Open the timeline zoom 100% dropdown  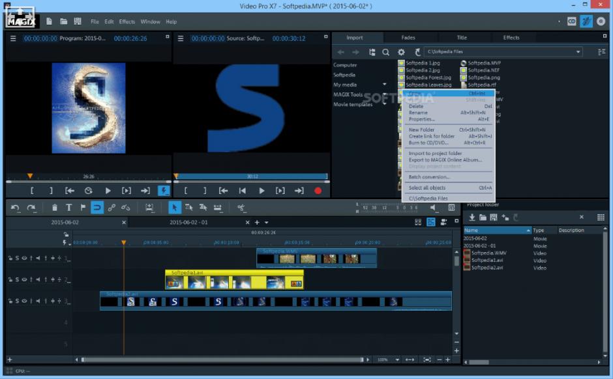(x=396, y=359)
